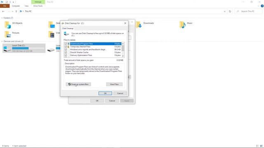Confirm Disk Cleanup with OK

[105, 93]
